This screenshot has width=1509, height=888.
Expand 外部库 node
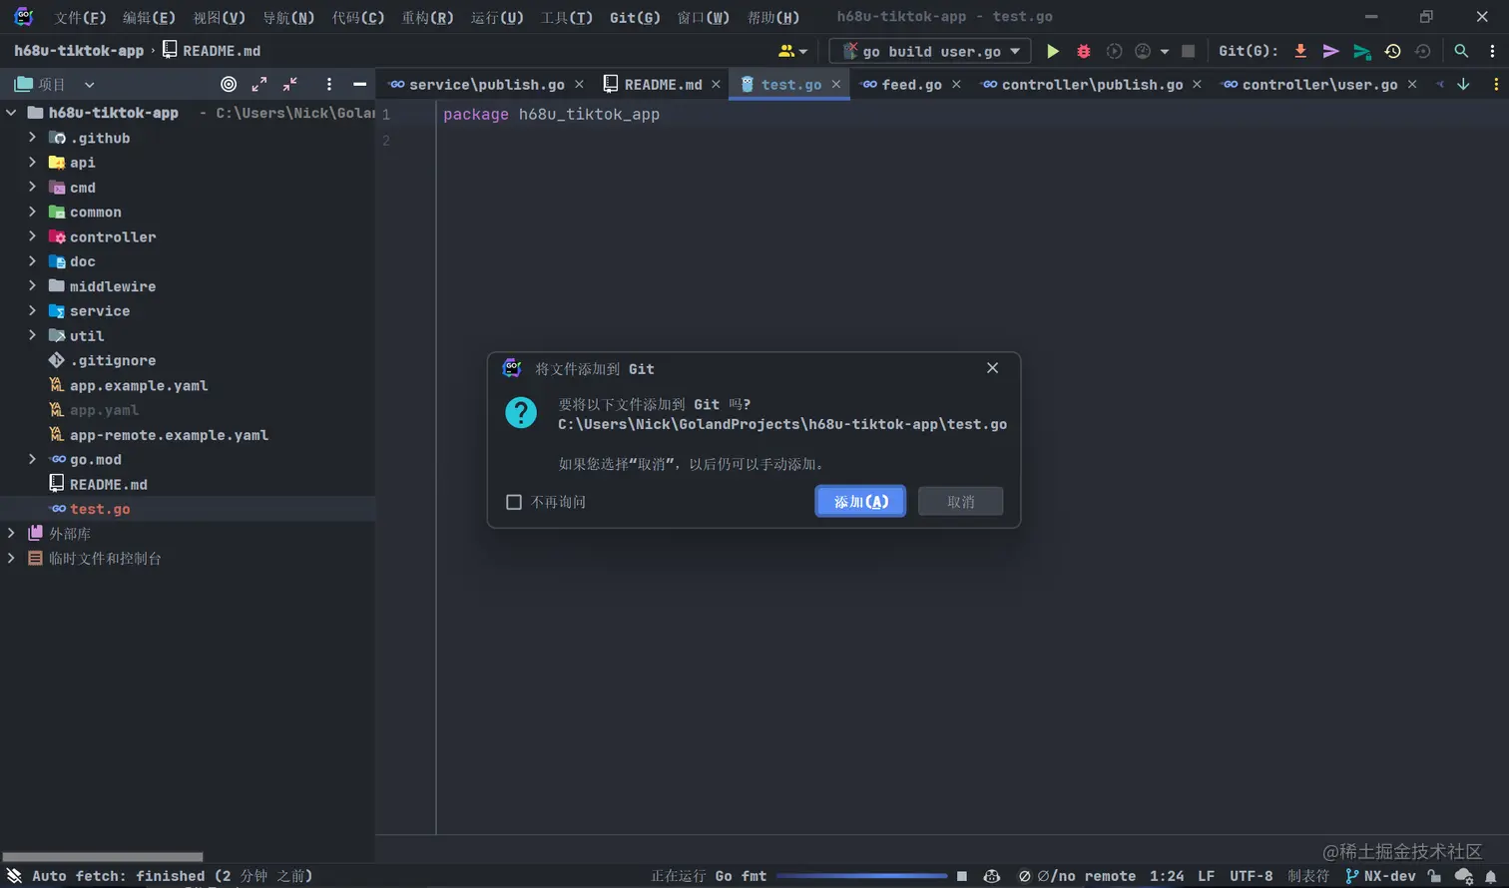(x=11, y=534)
